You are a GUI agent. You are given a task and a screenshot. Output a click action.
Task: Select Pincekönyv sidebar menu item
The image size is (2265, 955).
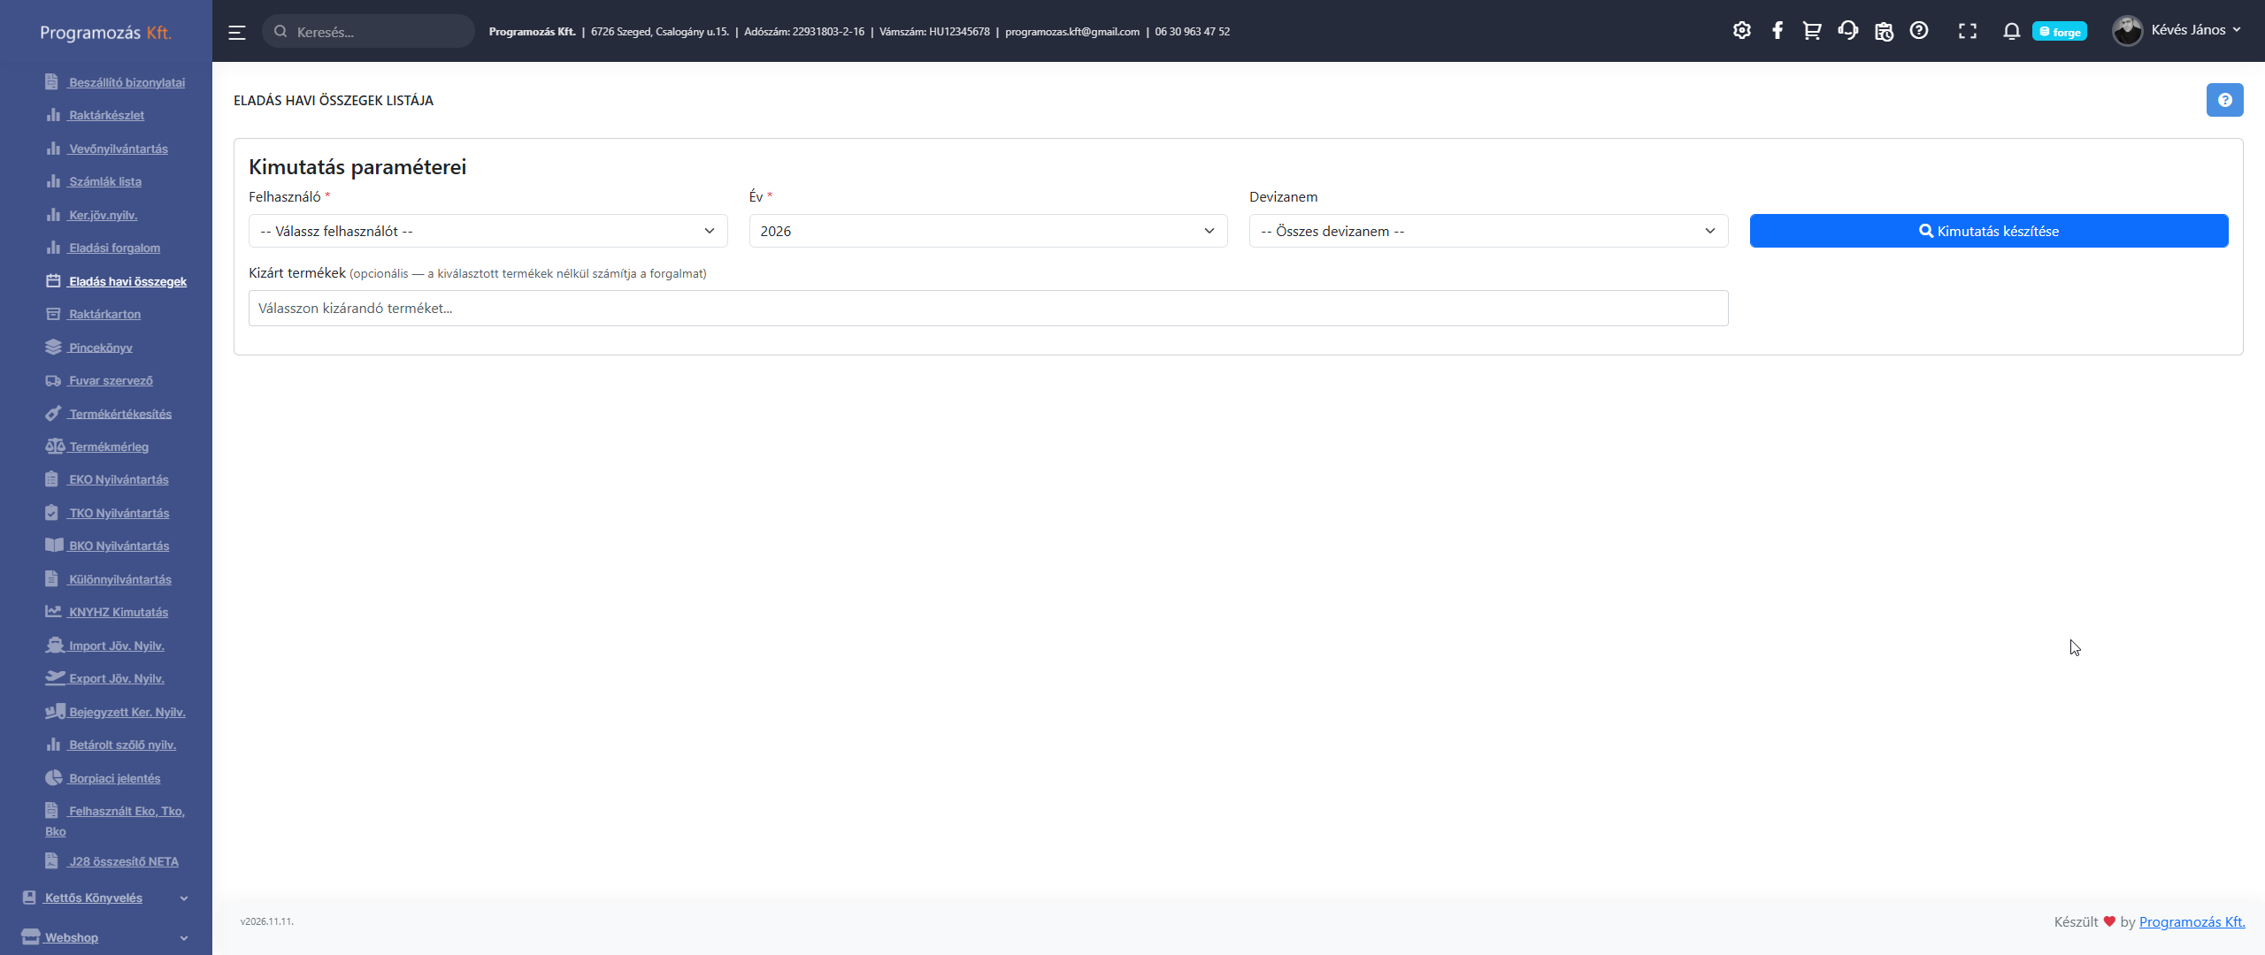(100, 348)
